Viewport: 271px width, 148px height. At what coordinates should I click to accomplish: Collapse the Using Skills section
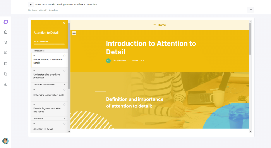[49, 119]
